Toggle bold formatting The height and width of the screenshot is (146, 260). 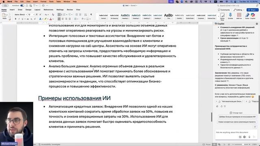pyautogui.click(x=15, y=19)
